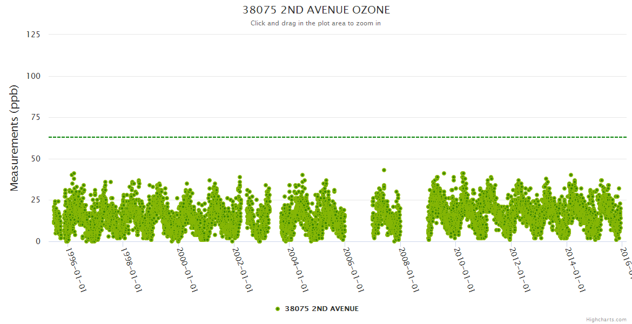
Task: Open the Highcharts.com credit link
Action: click(607, 320)
